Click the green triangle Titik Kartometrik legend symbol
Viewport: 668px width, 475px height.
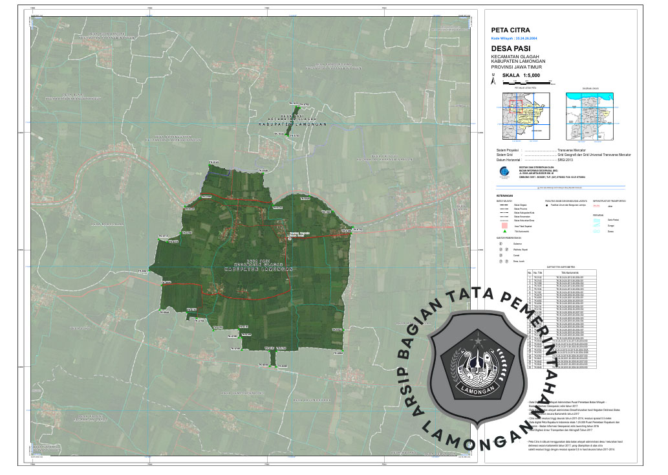[x=504, y=231]
